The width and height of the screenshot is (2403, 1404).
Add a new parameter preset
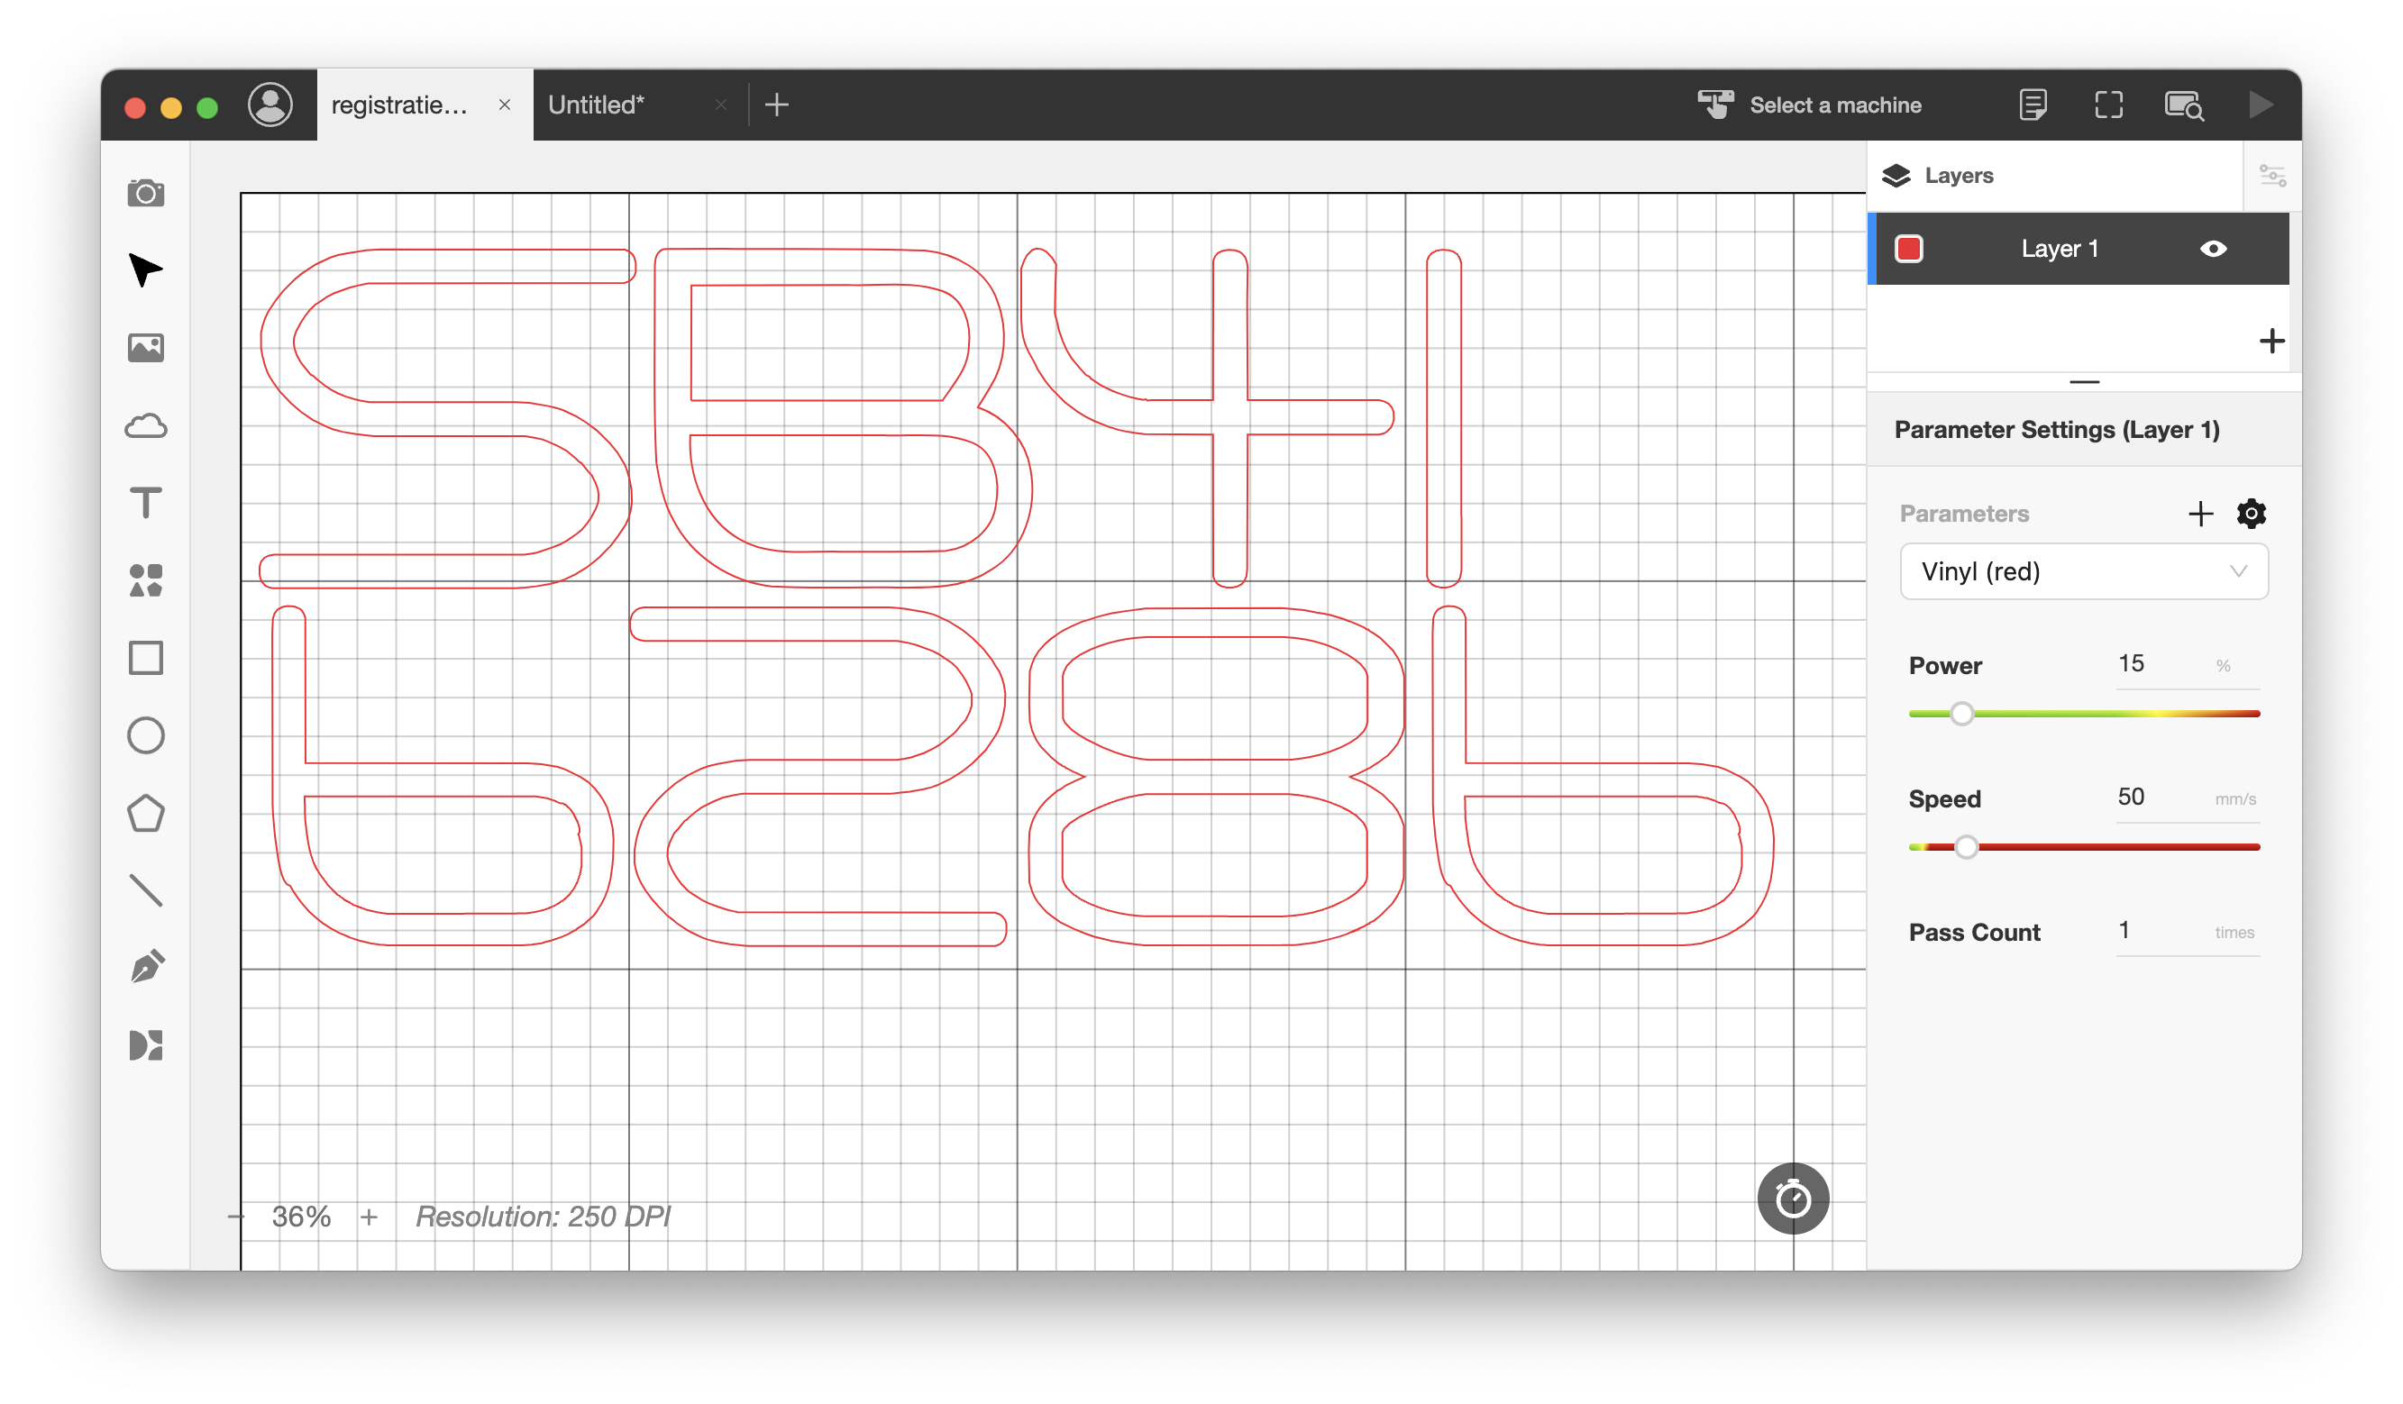point(2201,514)
